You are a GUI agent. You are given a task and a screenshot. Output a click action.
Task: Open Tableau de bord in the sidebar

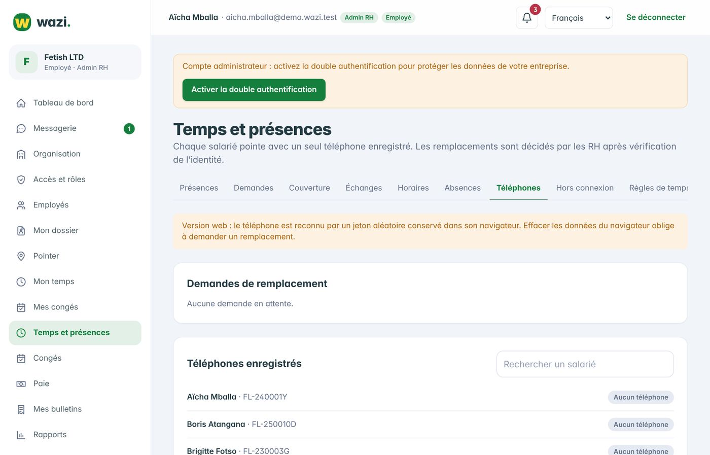click(x=75, y=103)
